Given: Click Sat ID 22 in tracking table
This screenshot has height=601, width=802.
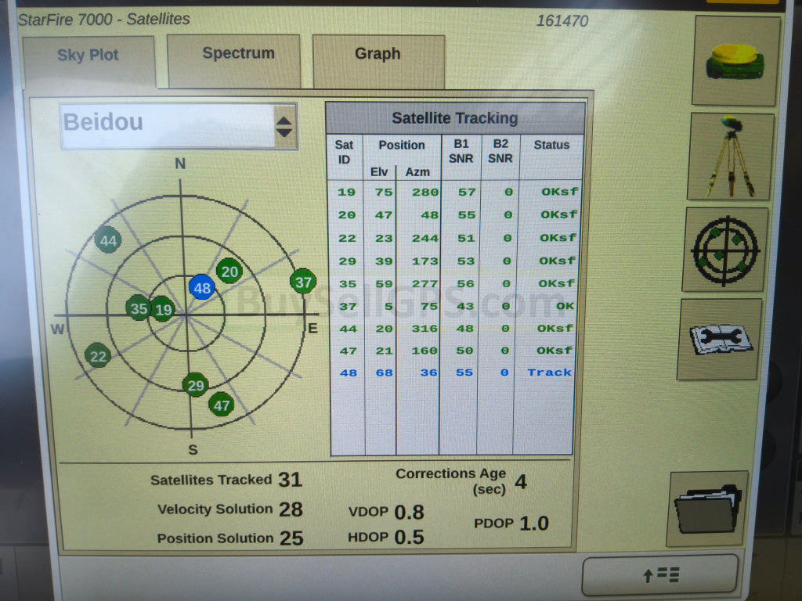Looking at the screenshot, I should click(347, 238).
